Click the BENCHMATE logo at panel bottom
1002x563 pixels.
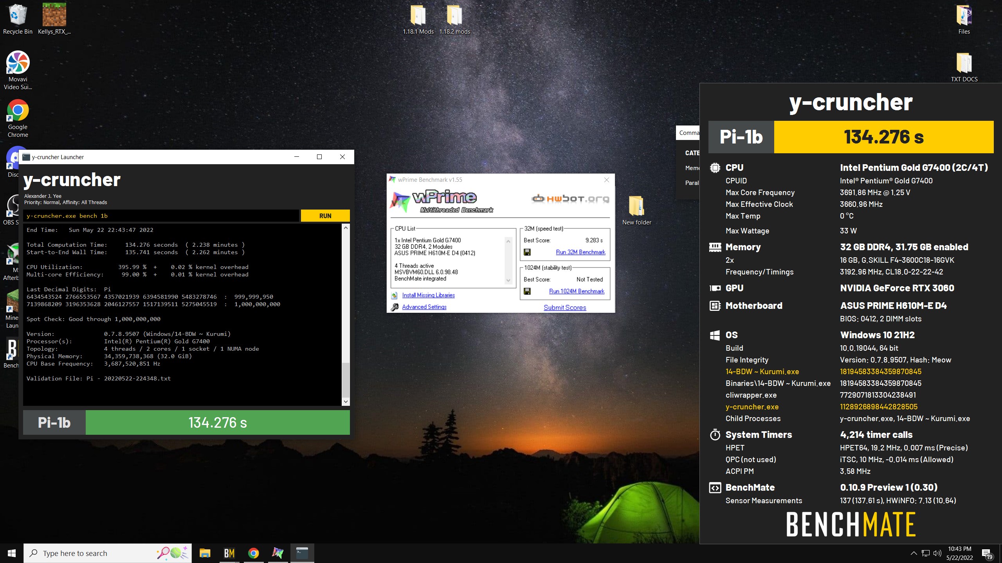pos(851,525)
